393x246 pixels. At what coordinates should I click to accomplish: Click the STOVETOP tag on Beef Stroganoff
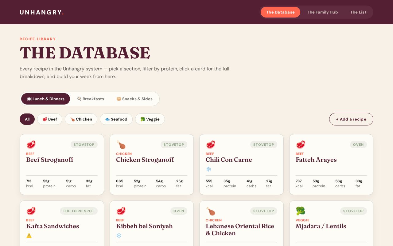(x=84, y=145)
